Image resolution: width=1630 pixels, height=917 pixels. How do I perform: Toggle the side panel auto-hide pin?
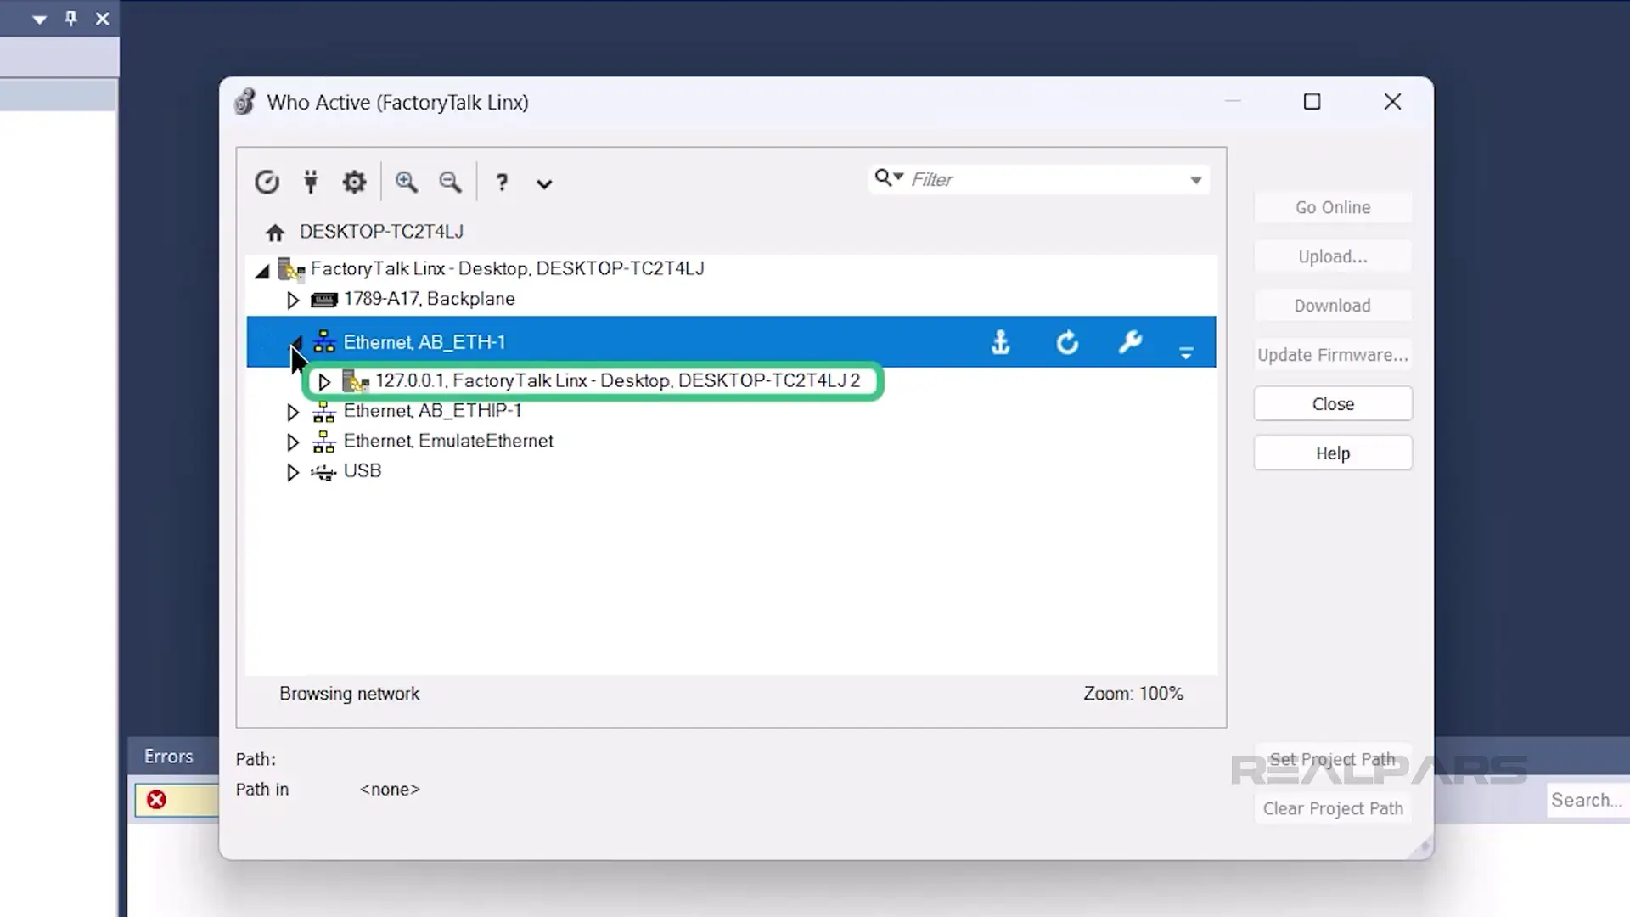(71, 18)
